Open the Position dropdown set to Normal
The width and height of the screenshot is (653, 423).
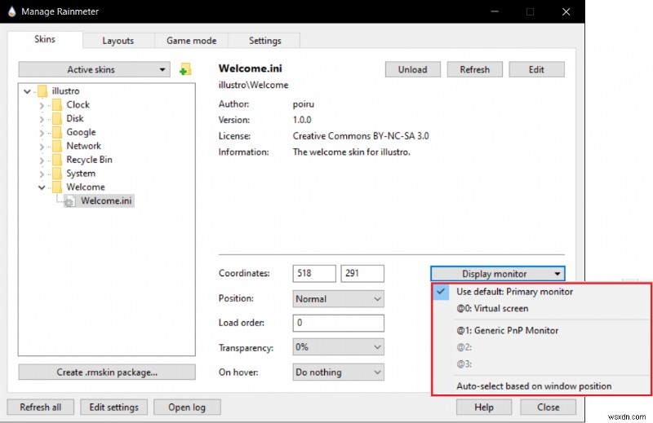pyautogui.click(x=338, y=298)
